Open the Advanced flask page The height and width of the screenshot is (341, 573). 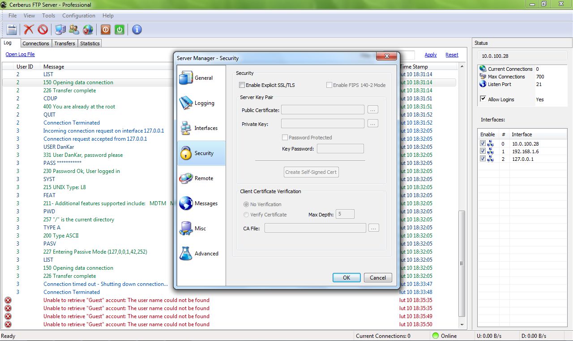(x=201, y=254)
